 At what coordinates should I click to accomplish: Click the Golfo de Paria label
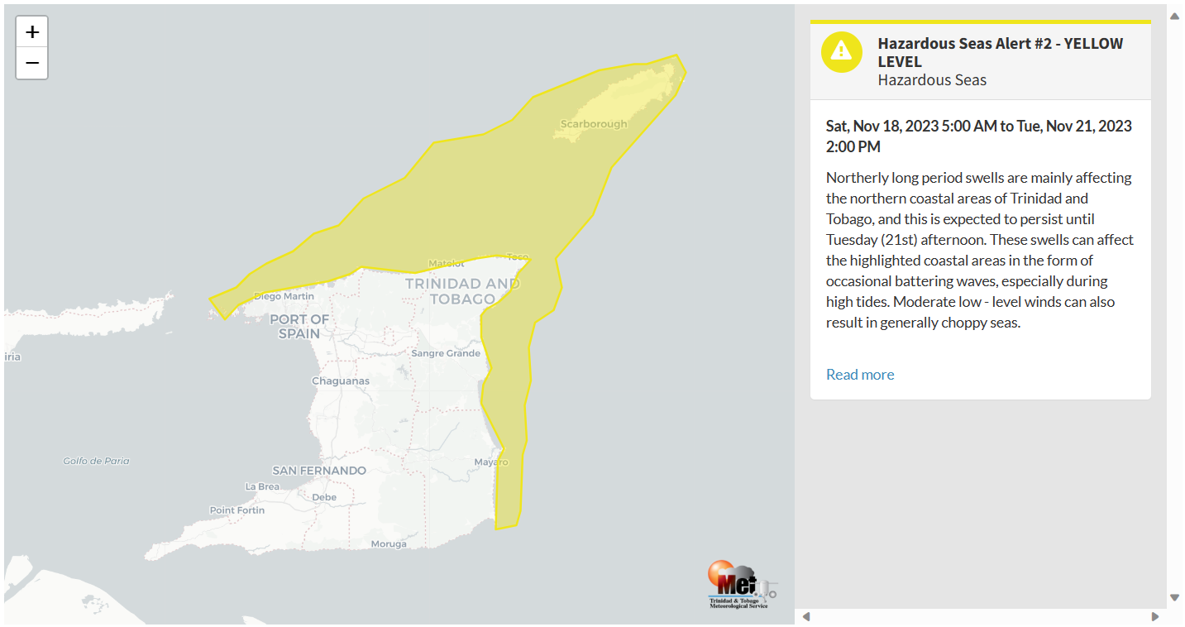[x=97, y=461]
